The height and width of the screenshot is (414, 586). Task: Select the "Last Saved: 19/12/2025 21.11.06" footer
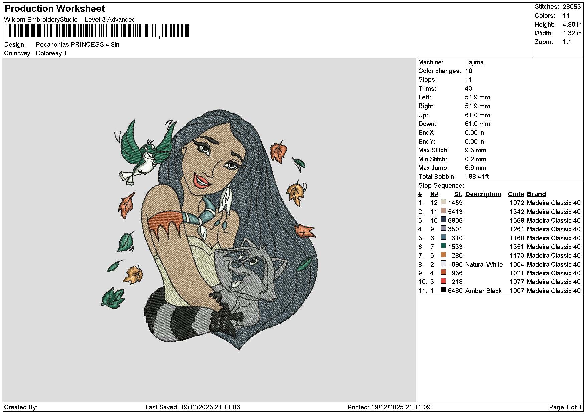click(193, 407)
